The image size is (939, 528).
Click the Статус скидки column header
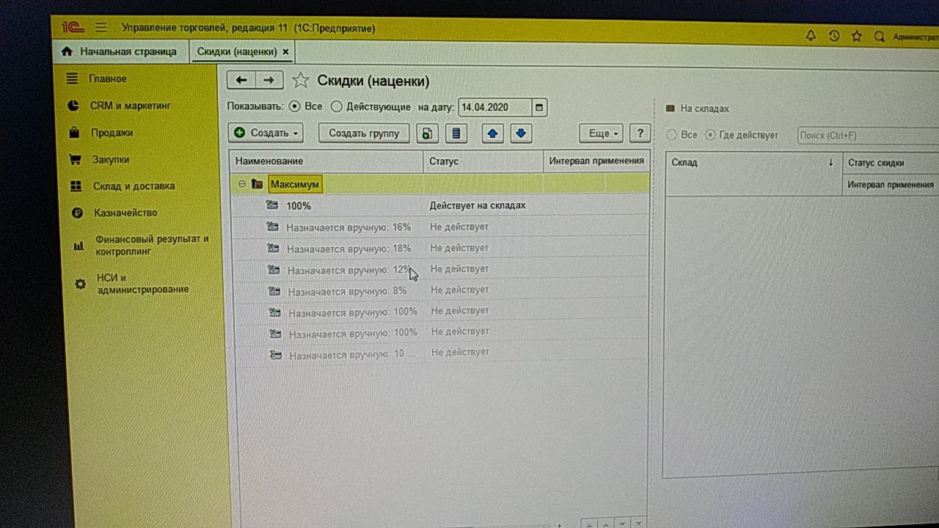point(890,164)
